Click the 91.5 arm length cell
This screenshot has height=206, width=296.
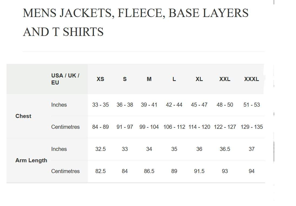click(x=199, y=171)
